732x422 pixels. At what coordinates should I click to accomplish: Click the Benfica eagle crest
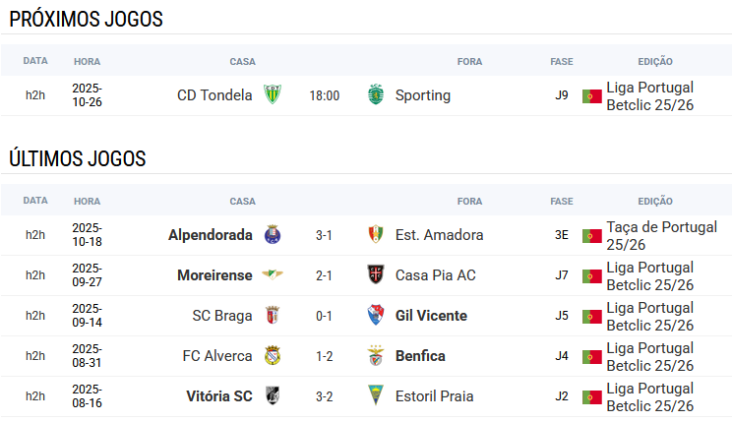pyautogui.click(x=375, y=356)
